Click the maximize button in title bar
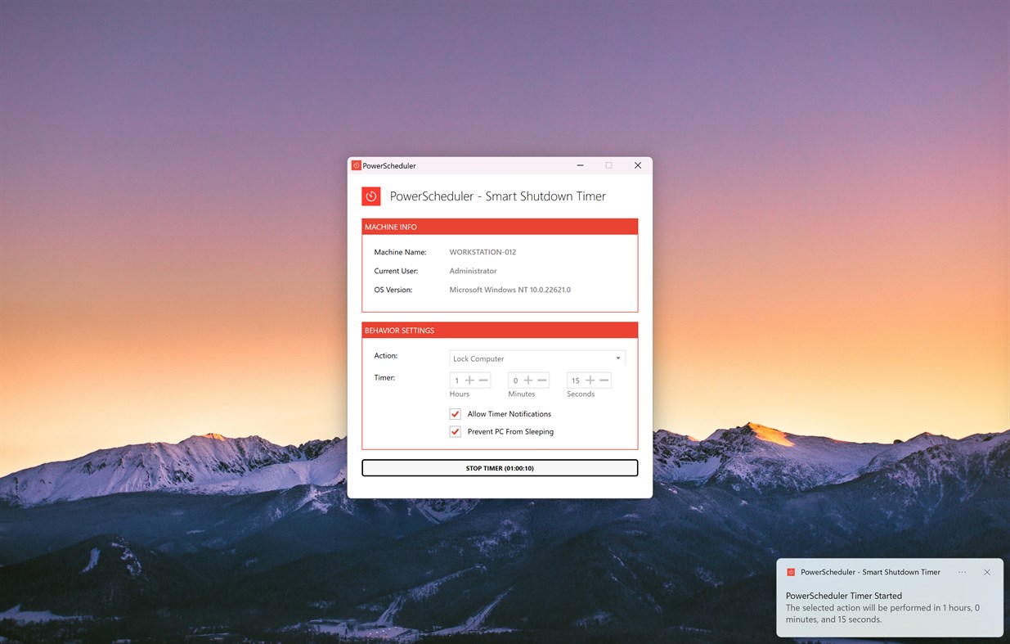 click(x=608, y=165)
